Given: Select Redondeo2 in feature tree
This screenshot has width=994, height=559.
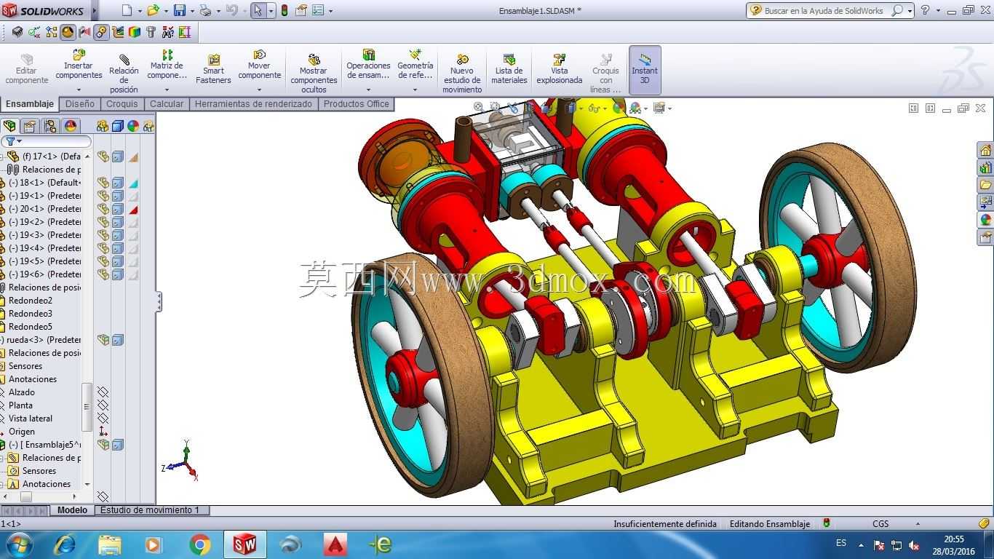Looking at the screenshot, I should 31,301.
